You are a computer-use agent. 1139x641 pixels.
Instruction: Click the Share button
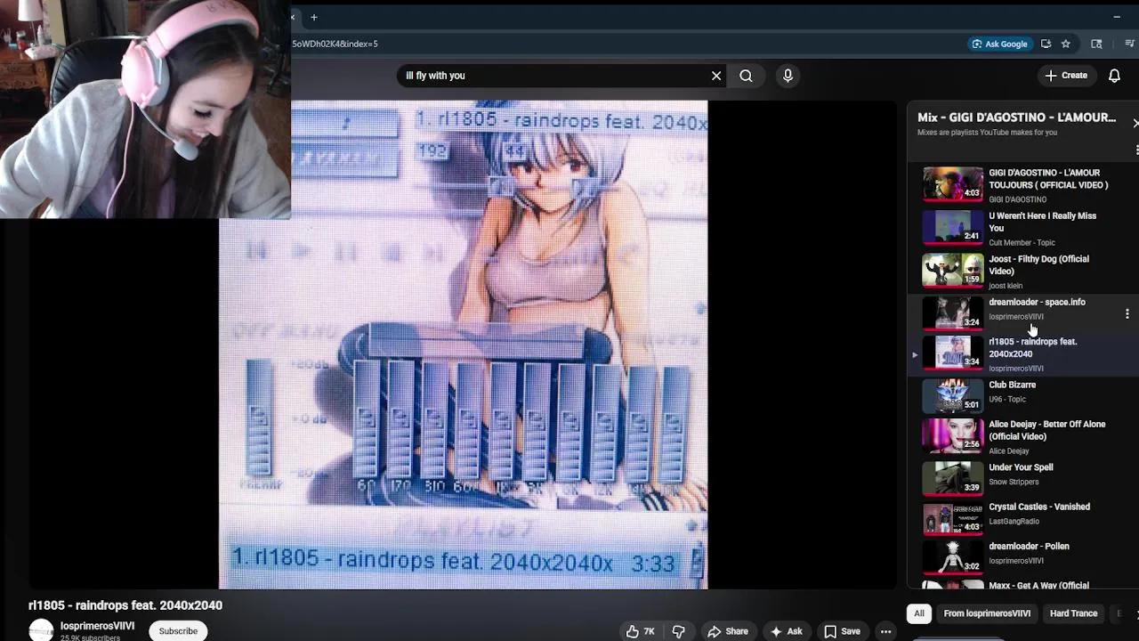coord(728,631)
